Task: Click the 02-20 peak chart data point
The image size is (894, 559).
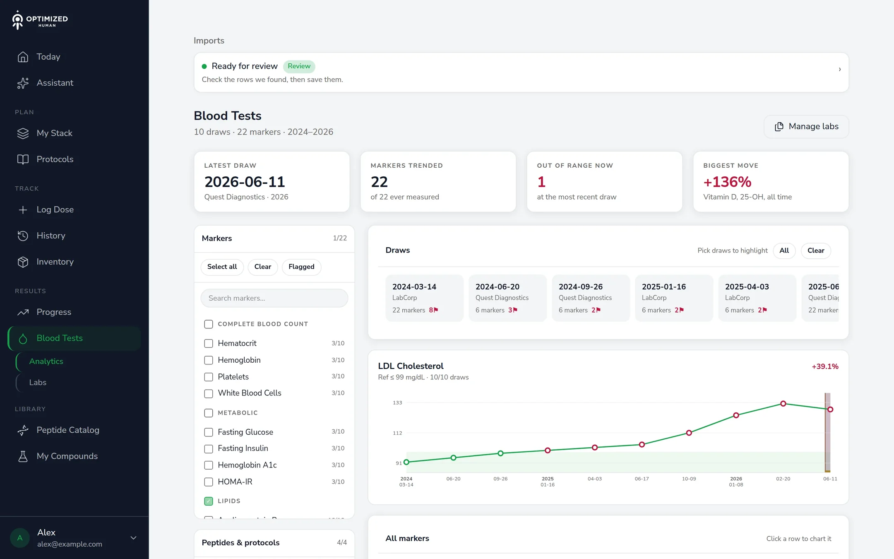Action: (783, 404)
